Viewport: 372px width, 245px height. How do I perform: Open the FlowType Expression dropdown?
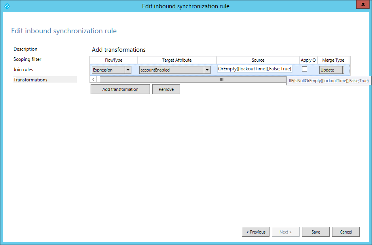pyautogui.click(x=128, y=70)
